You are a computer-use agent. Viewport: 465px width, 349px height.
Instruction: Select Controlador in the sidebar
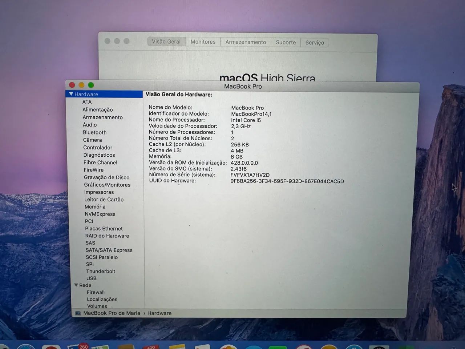tap(98, 148)
